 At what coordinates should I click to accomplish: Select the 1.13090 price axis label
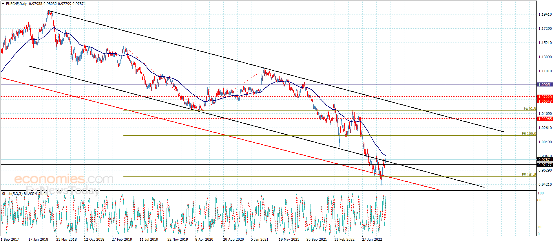pyautogui.click(x=545, y=57)
